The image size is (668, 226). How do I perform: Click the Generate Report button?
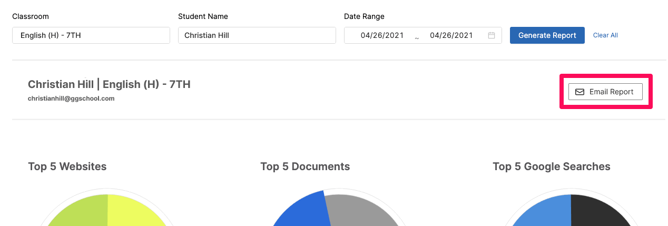coord(547,35)
